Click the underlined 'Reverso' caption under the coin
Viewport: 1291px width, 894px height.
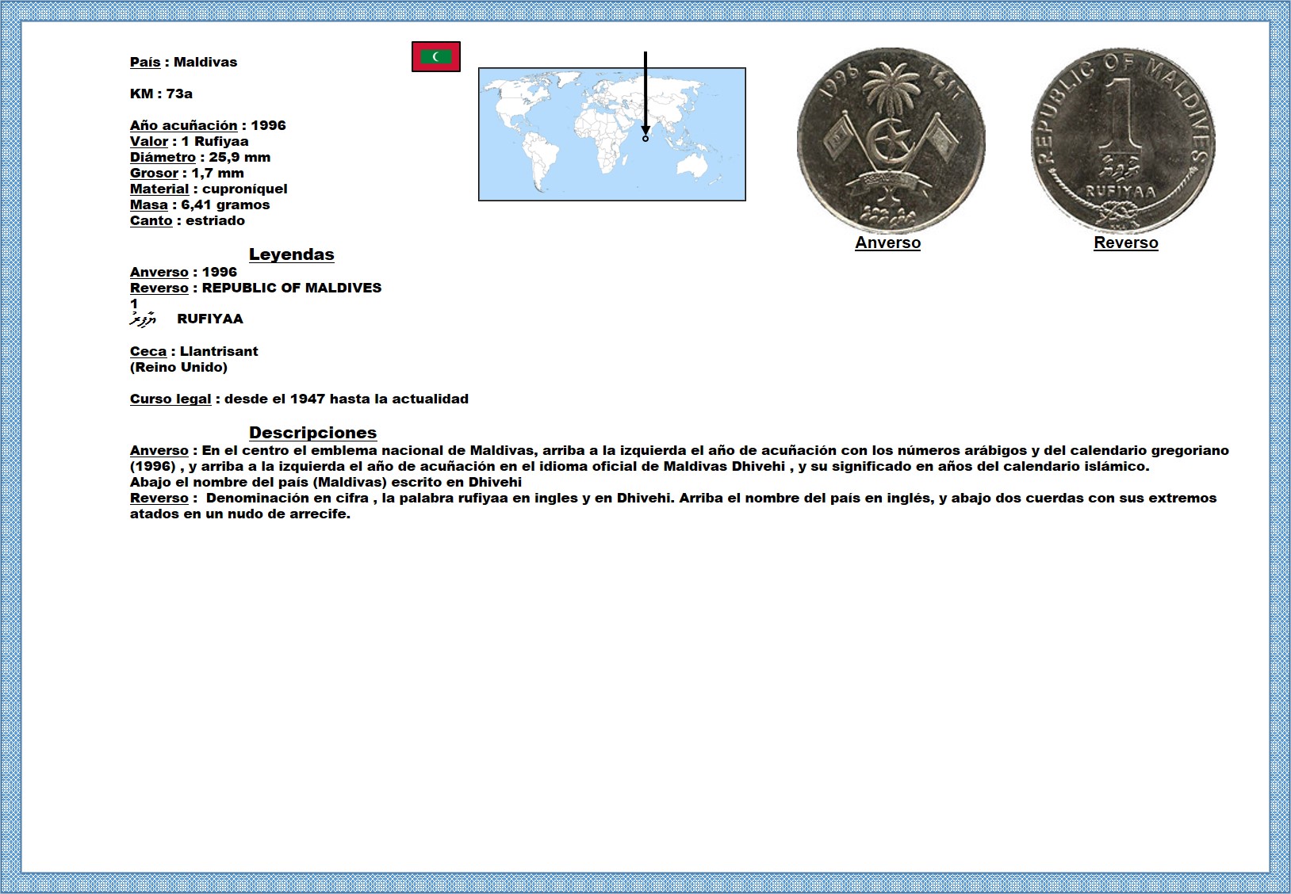(1126, 243)
